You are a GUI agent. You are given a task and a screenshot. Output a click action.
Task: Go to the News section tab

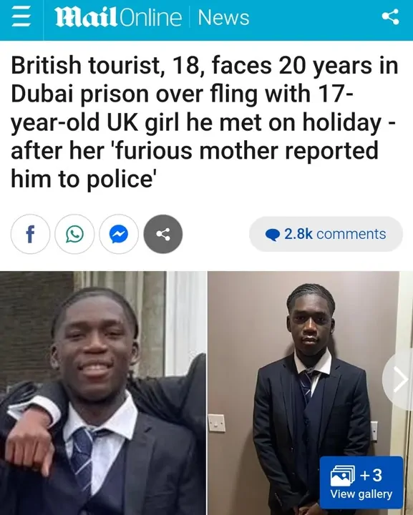223,18
